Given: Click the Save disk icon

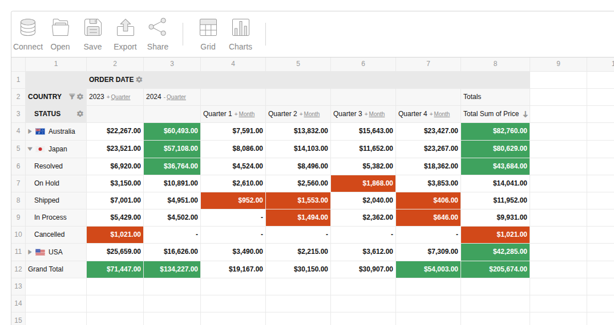Looking at the screenshot, I should point(92,28).
